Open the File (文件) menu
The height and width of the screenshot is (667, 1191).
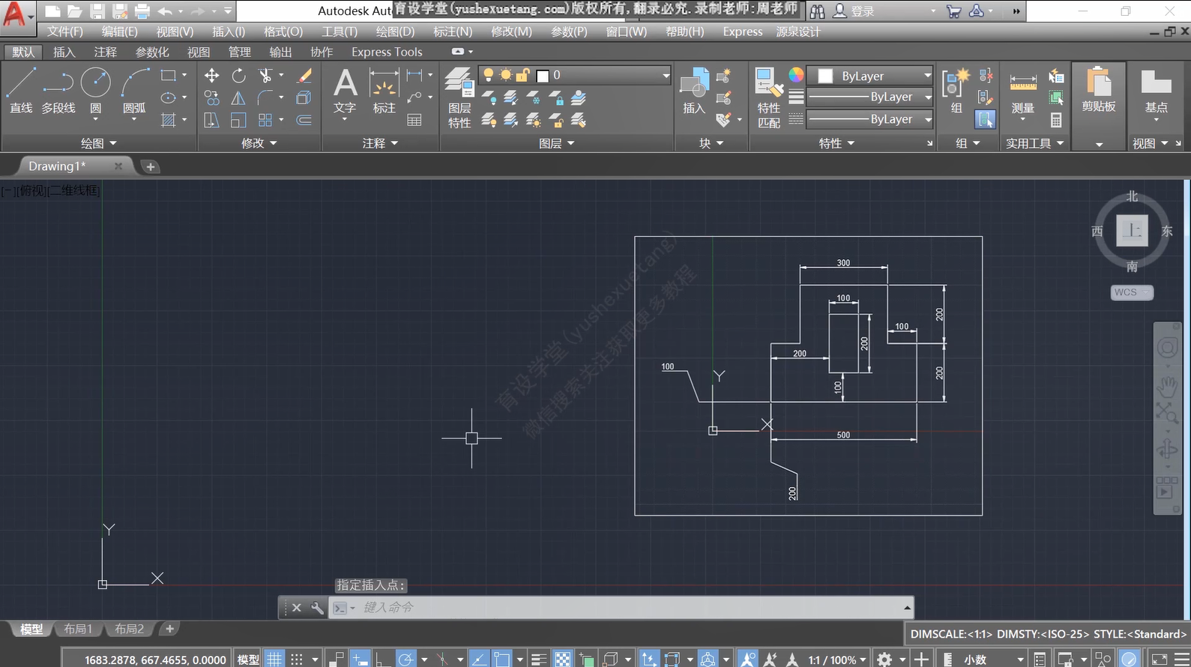[65, 31]
